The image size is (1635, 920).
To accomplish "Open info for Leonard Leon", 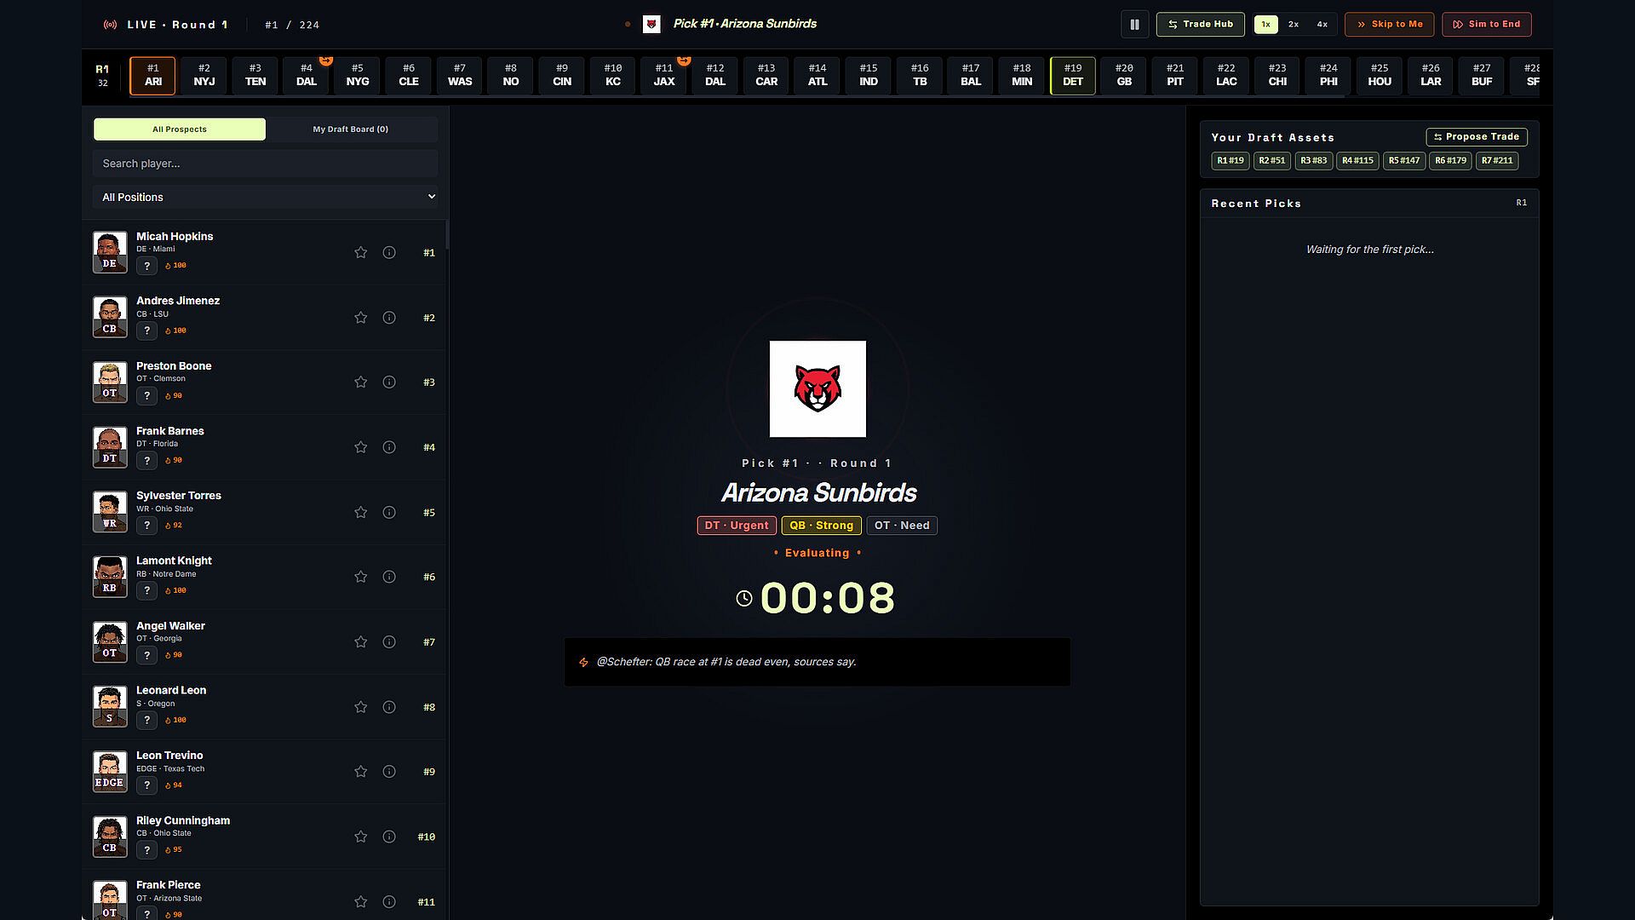I will [x=389, y=707].
